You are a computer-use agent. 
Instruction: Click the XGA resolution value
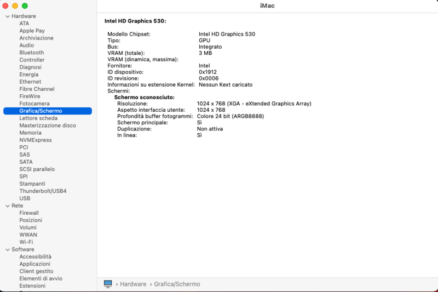(254, 104)
